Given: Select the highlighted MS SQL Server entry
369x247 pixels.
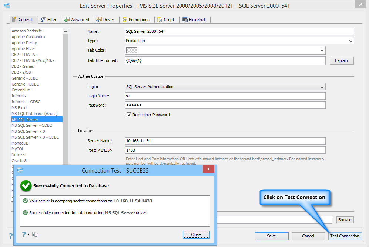Looking at the screenshot, I should tap(37, 119).
